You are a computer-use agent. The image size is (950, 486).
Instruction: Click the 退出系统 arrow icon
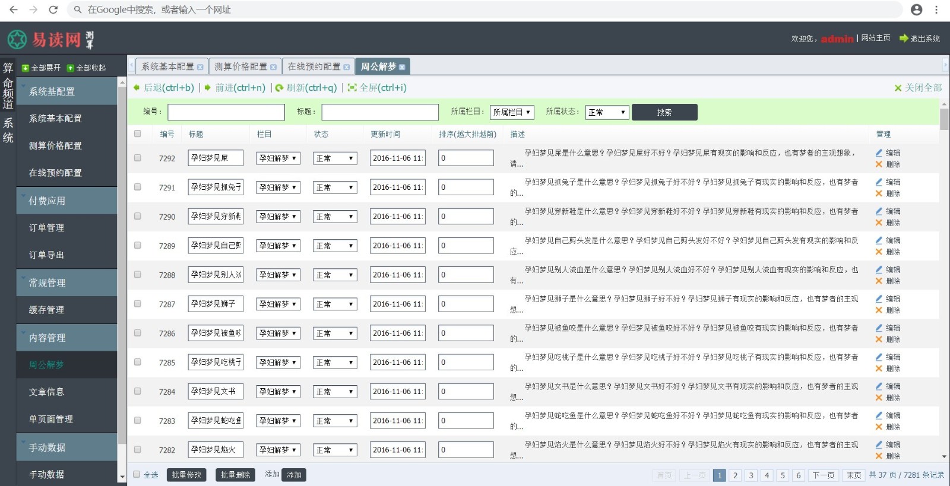pos(904,38)
